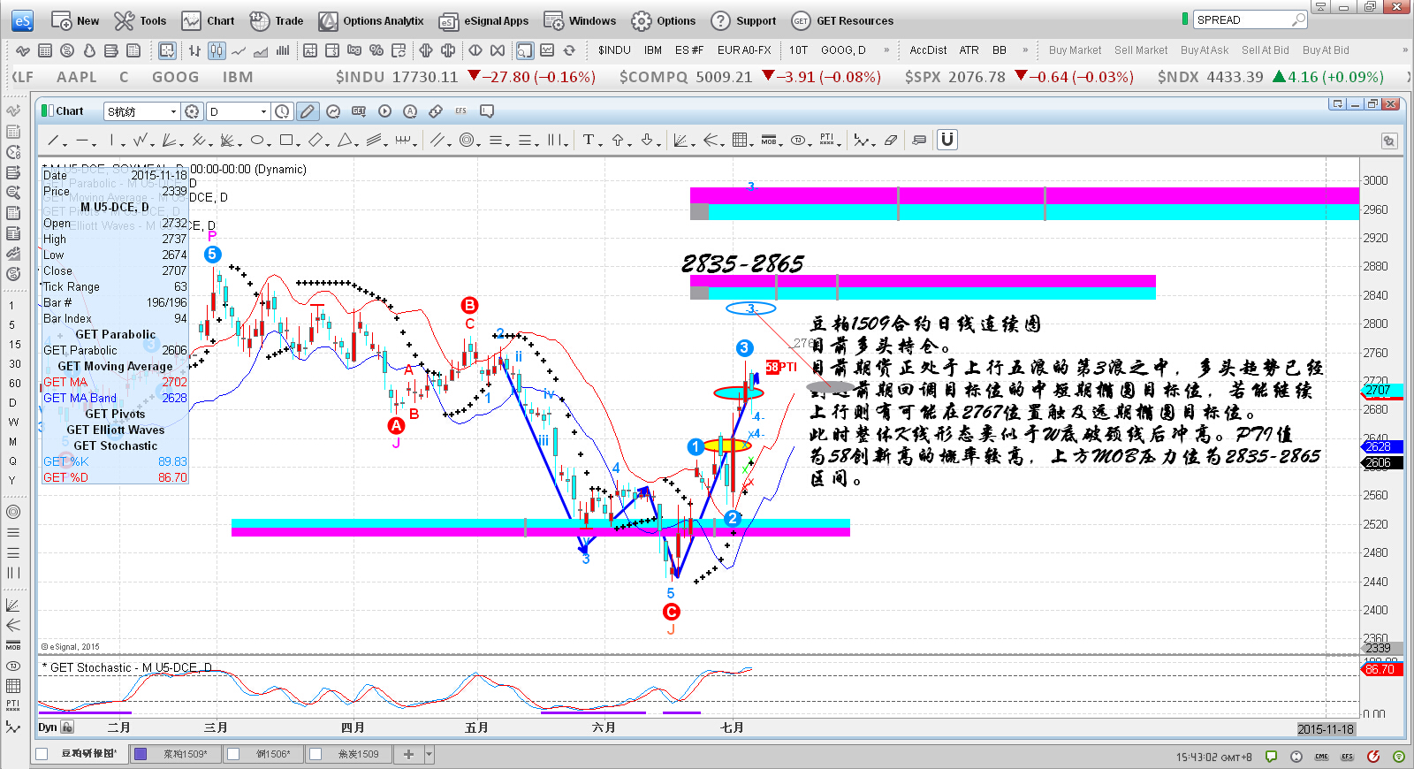Screen dimensions: 1414x769
Task: Click the IBM toolbar shortcut
Action: (x=653, y=50)
